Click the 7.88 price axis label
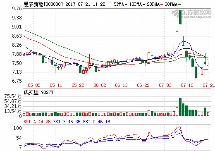Screen dimensions: 215x151 click(x=17, y=54)
